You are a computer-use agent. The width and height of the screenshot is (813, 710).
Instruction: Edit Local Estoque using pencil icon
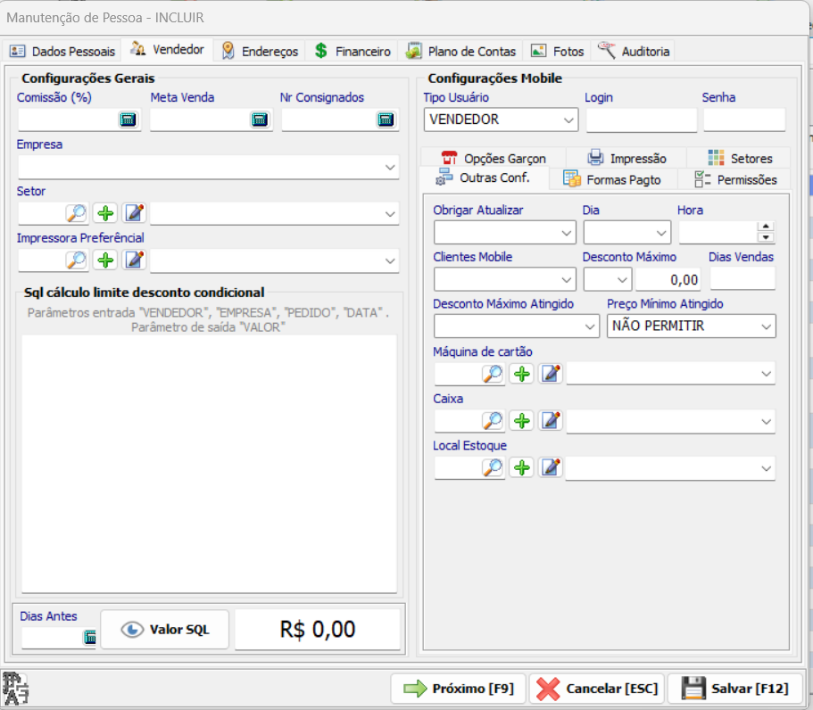551,467
